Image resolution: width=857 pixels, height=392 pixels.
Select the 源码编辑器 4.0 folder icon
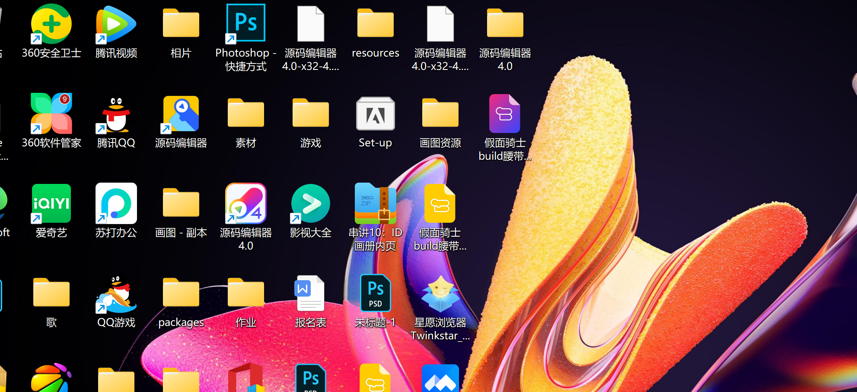click(505, 23)
